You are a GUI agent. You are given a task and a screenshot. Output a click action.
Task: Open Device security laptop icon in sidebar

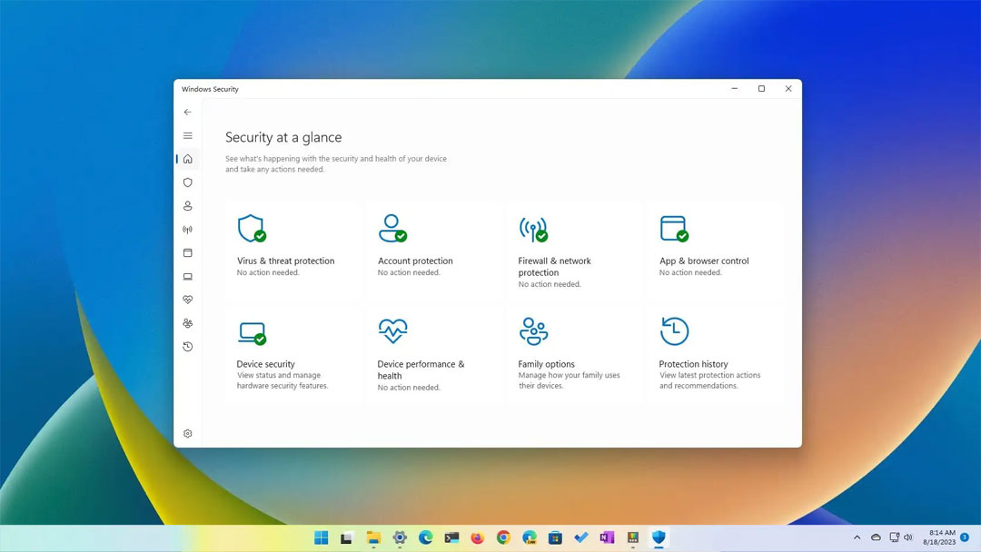click(x=188, y=277)
